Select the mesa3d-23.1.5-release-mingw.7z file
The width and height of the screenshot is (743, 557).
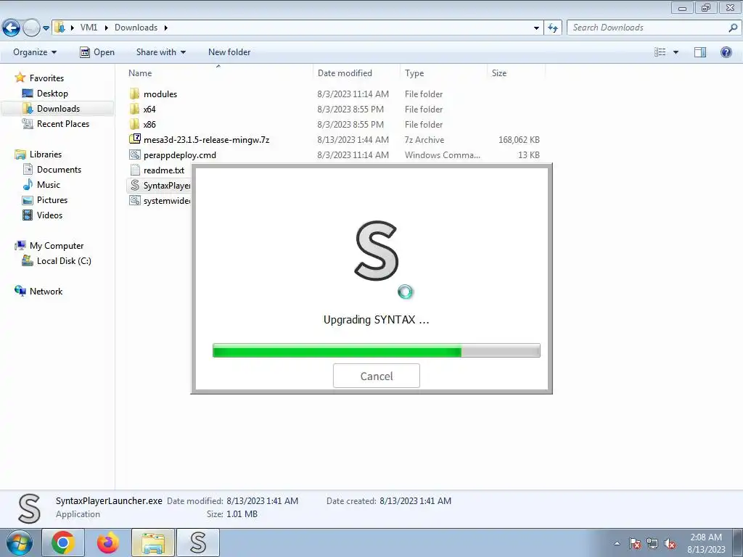point(206,139)
